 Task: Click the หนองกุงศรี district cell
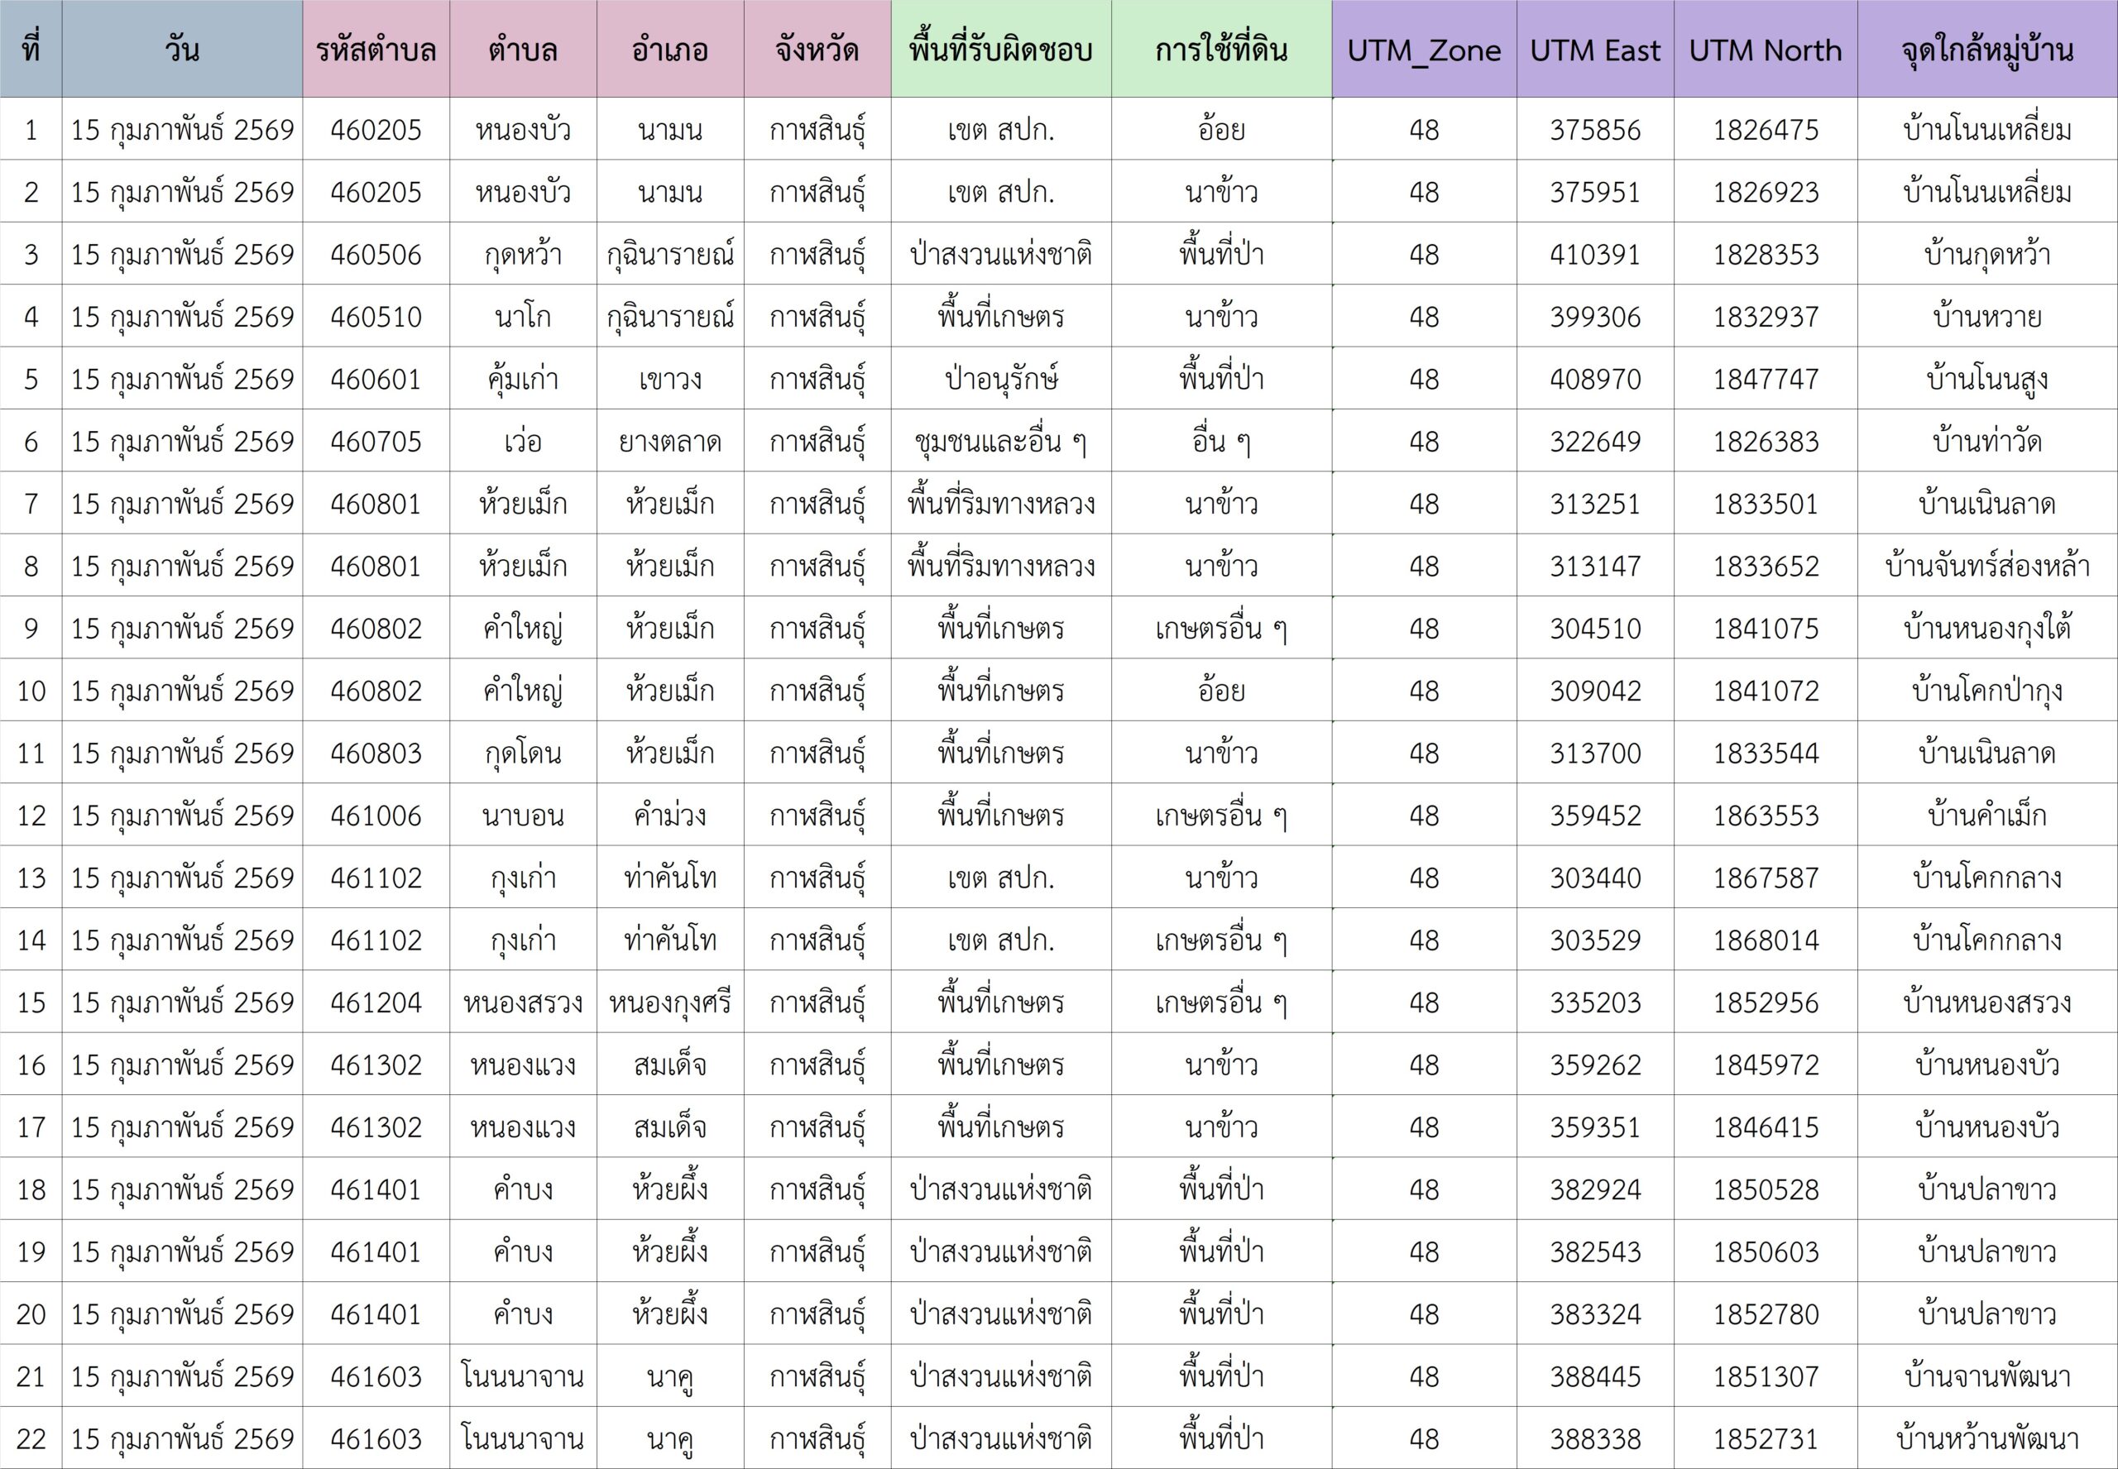[669, 1002]
